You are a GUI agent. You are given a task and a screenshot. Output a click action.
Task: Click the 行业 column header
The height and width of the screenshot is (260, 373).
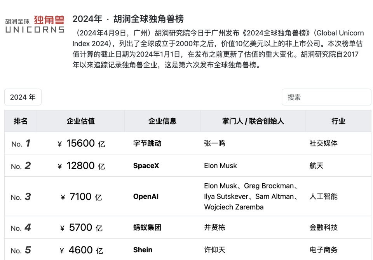point(338,121)
